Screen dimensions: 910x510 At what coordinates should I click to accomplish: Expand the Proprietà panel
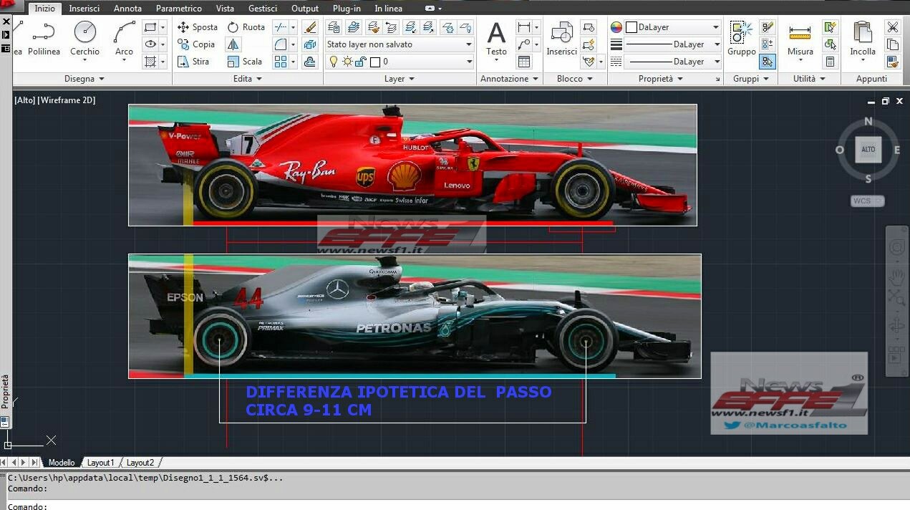click(661, 79)
